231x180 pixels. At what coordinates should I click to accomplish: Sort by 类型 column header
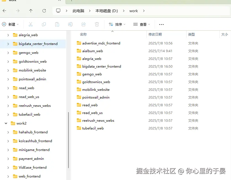coord(192,34)
